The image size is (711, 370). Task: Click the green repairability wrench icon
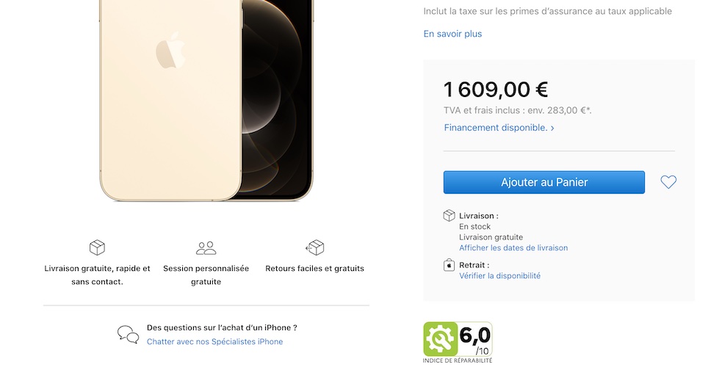pos(440,338)
